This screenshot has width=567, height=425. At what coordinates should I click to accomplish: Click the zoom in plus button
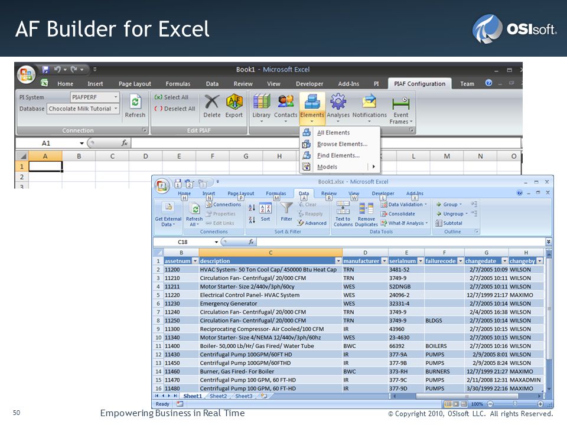(x=540, y=404)
